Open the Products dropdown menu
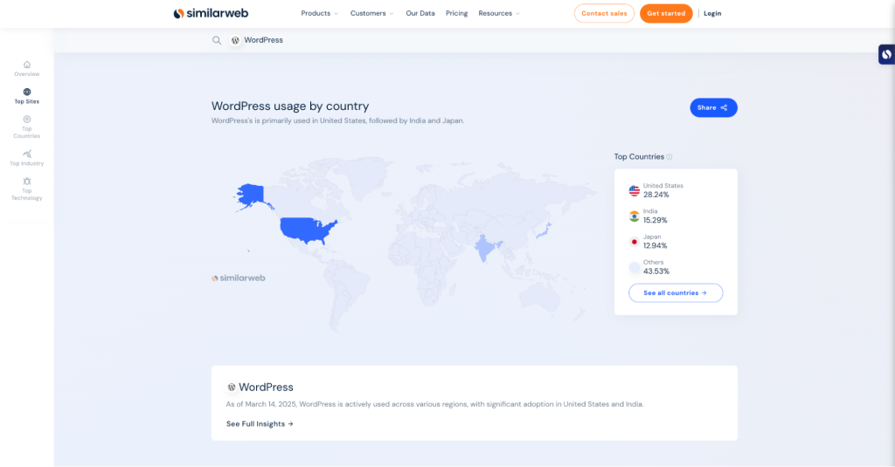Screen dimensions: 895x467 pyautogui.click(x=319, y=13)
